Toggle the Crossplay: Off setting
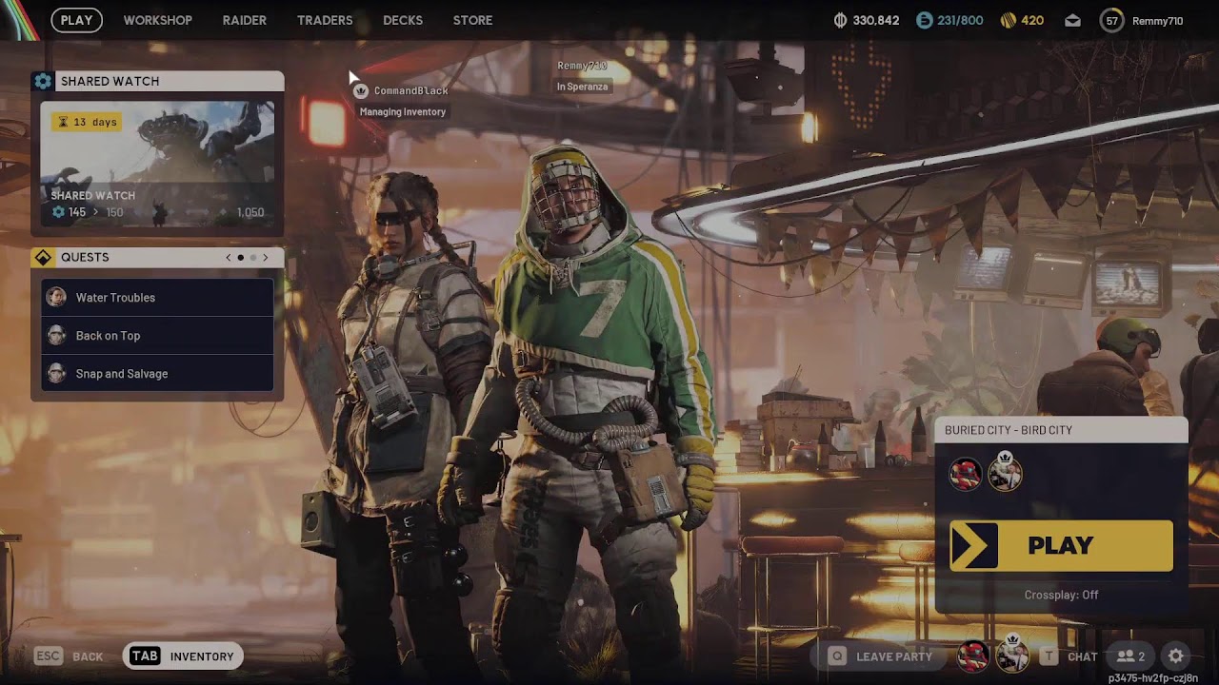 pyautogui.click(x=1061, y=595)
